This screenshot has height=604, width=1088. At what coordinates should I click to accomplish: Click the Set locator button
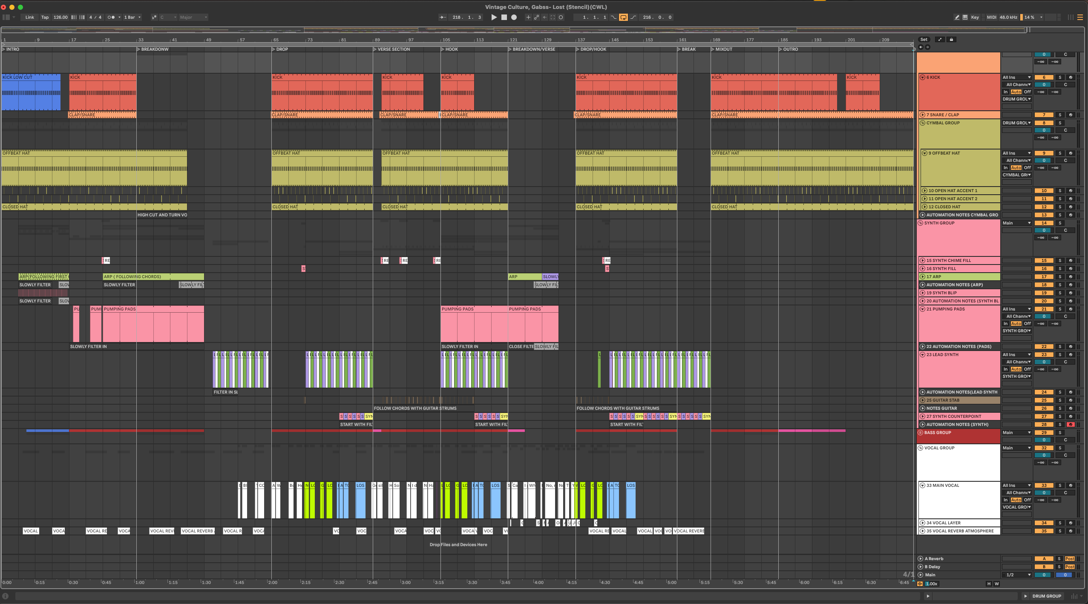coord(924,40)
